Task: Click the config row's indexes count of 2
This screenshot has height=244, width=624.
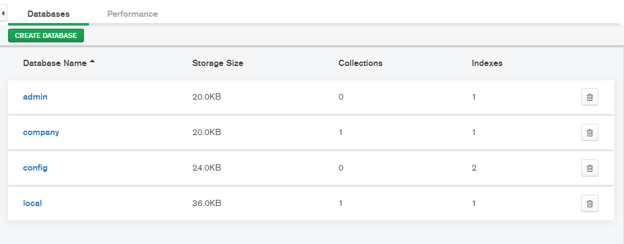Action: point(474,167)
